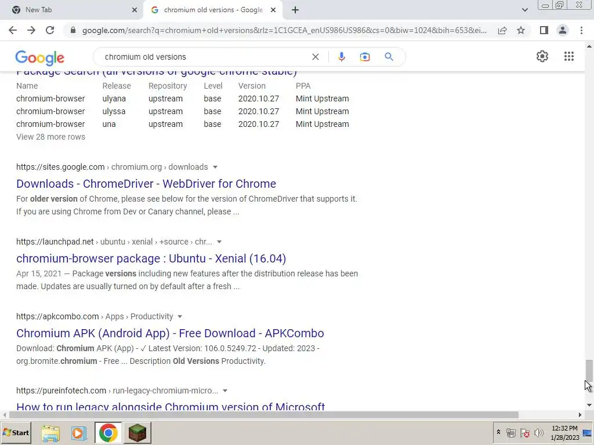Expand View 28 more rows

(51, 137)
